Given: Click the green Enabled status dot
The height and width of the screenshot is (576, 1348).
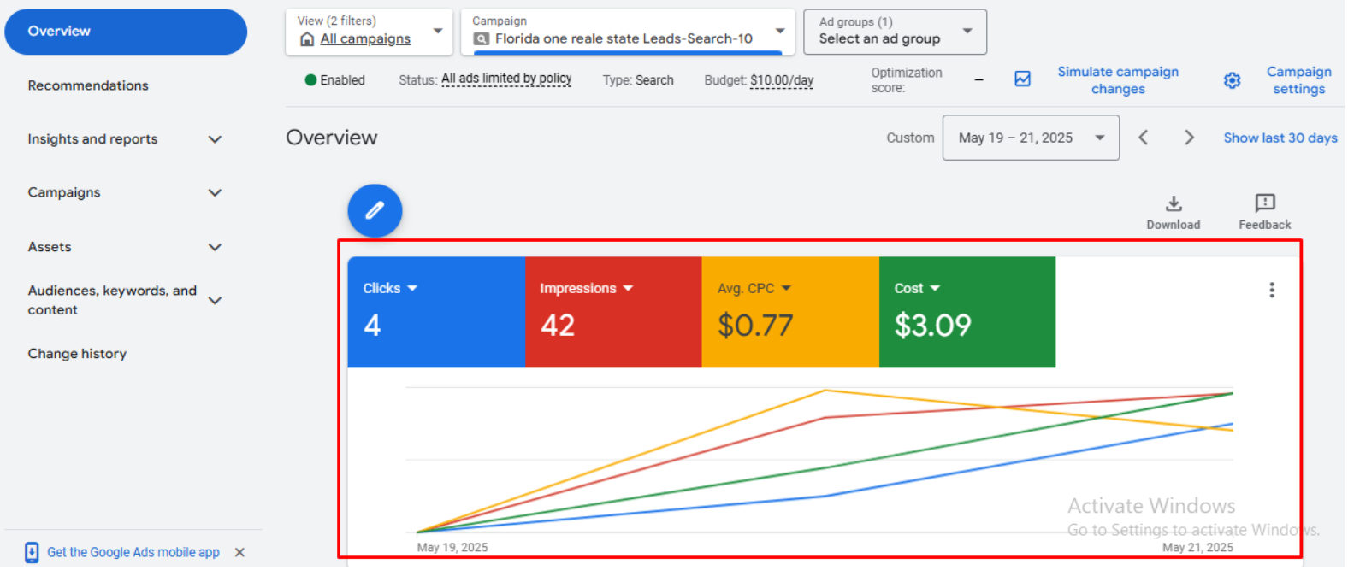Looking at the screenshot, I should pos(310,80).
